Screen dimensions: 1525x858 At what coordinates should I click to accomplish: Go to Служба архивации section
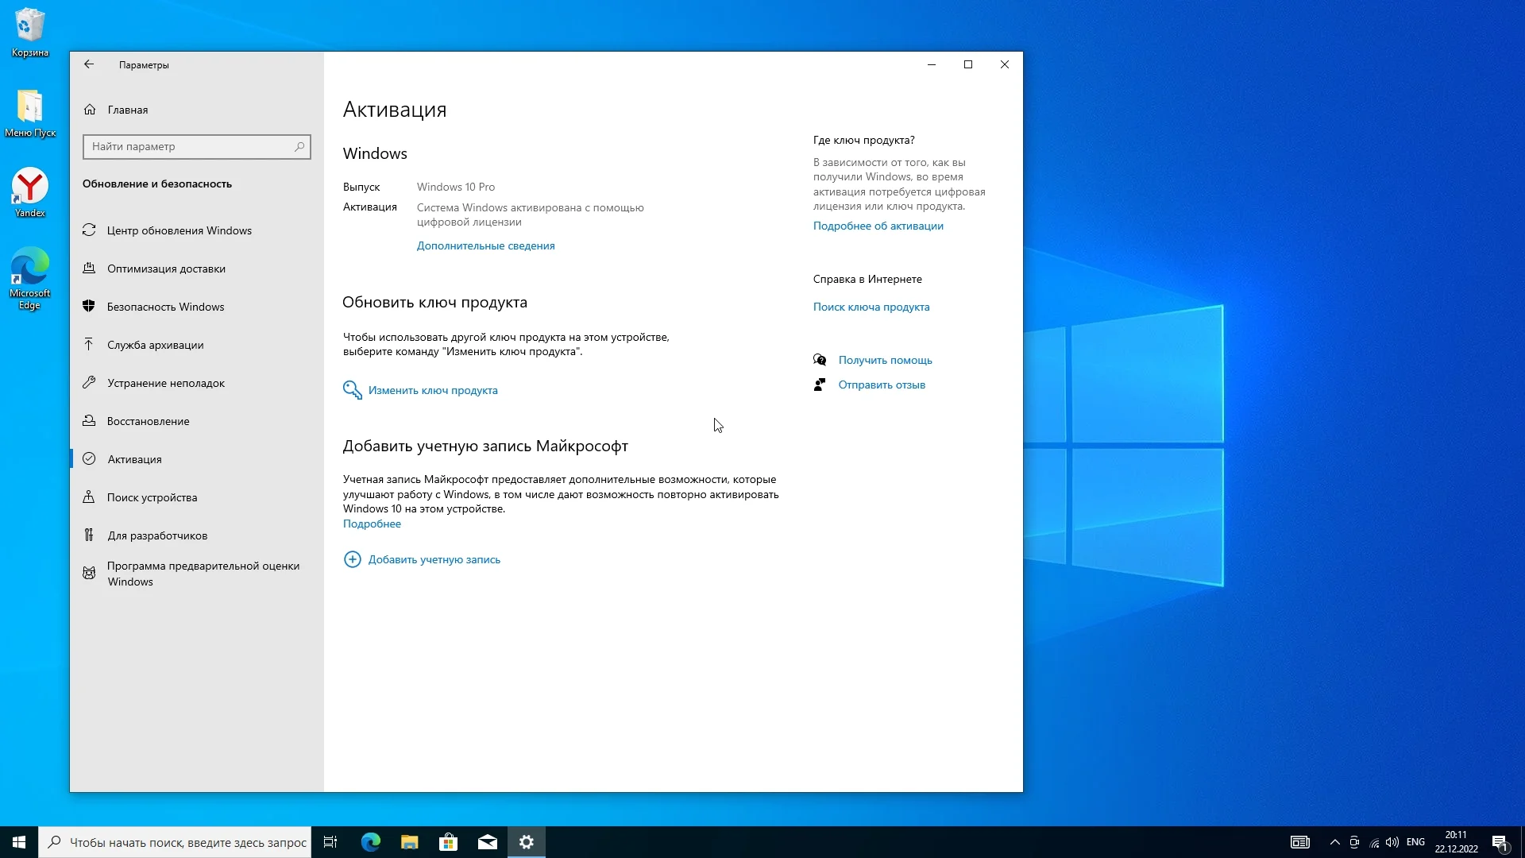tap(155, 345)
